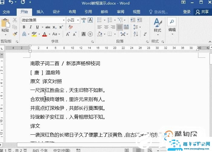Increase paragraph indent
This screenshot has width=212, height=152.
(140, 20)
